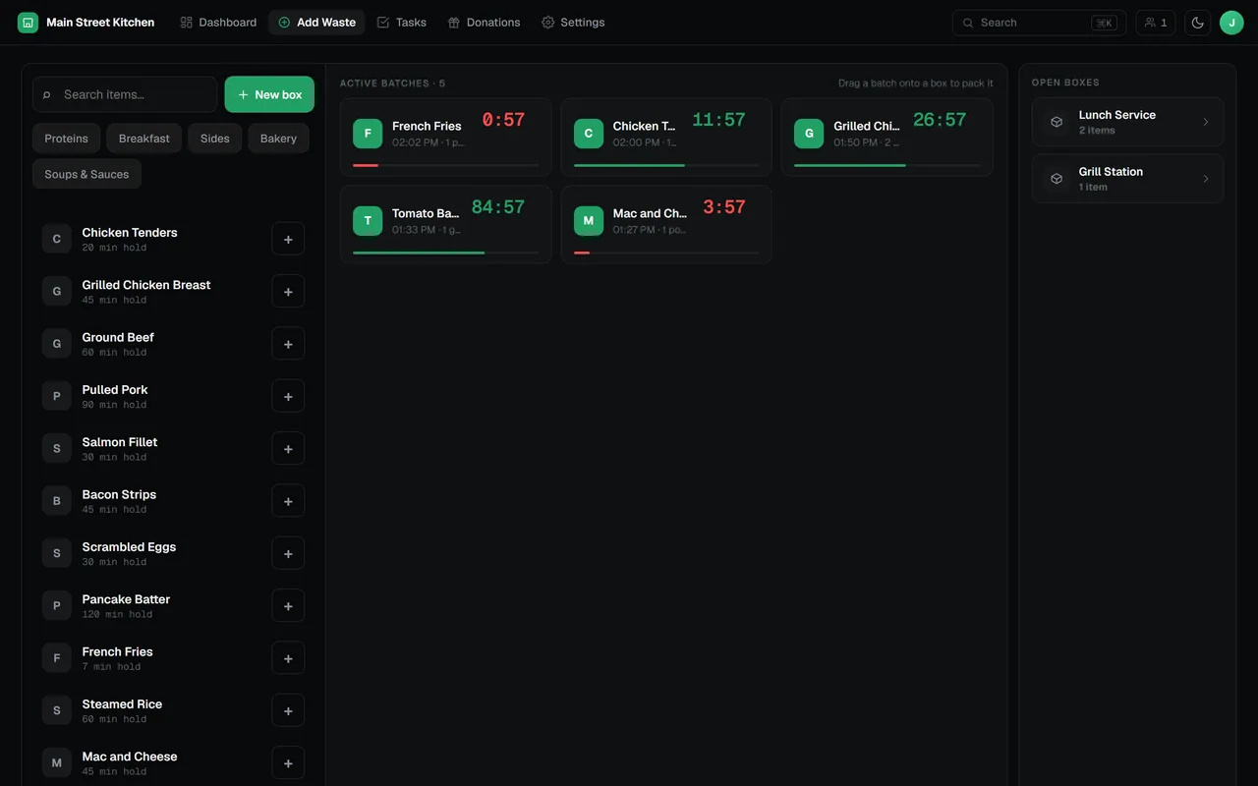
Task: Click the 84:57 timer on Tomato batch
Action: tap(498, 207)
